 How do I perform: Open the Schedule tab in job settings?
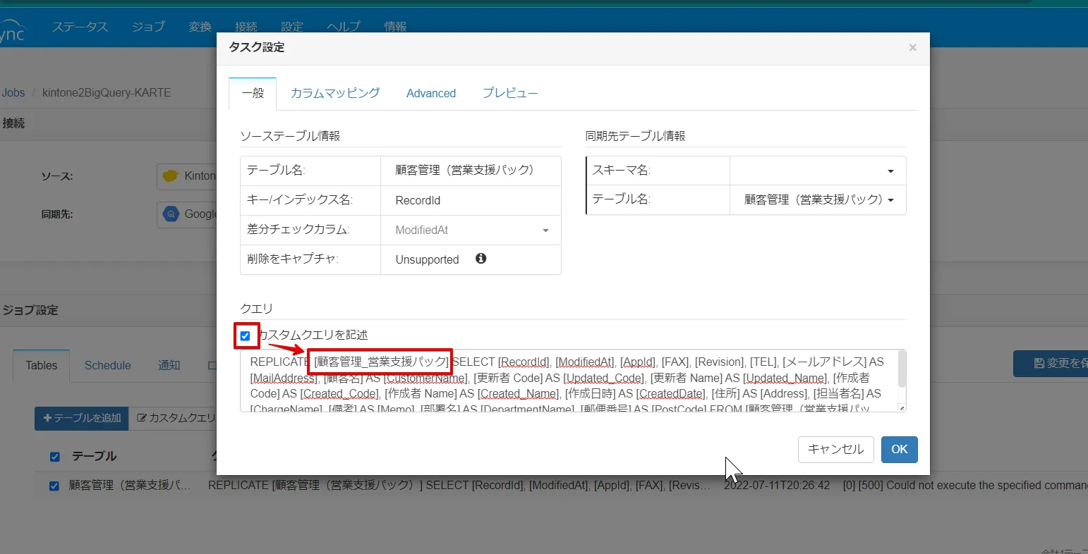pyautogui.click(x=108, y=365)
